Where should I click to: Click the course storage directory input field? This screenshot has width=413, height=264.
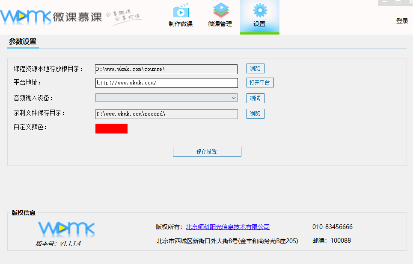[166, 69]
